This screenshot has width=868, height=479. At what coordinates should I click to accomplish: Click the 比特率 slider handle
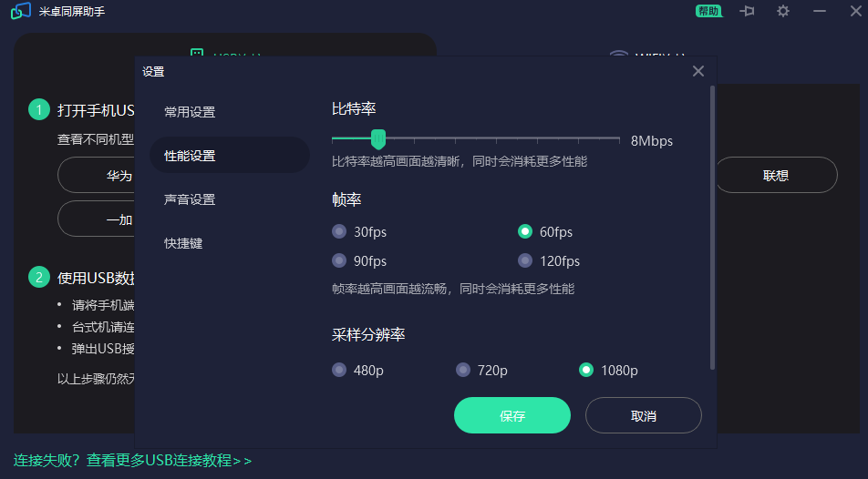(x=378, y=138)
